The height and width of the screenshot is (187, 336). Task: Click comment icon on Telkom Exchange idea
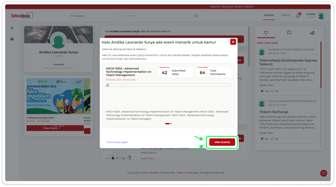pos(272,139)
